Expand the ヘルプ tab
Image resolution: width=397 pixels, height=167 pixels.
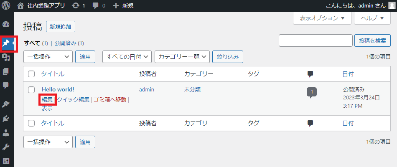coord(372,18)
